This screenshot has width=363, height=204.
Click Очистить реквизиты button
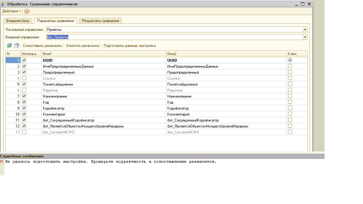83,46
